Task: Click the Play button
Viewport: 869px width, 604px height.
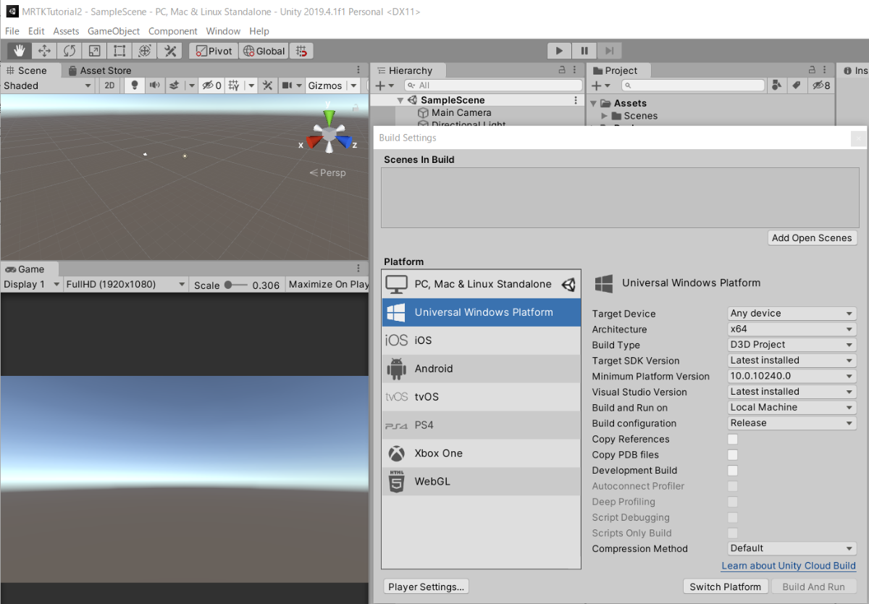Action: pyautogui.click(x=559, y=51)
